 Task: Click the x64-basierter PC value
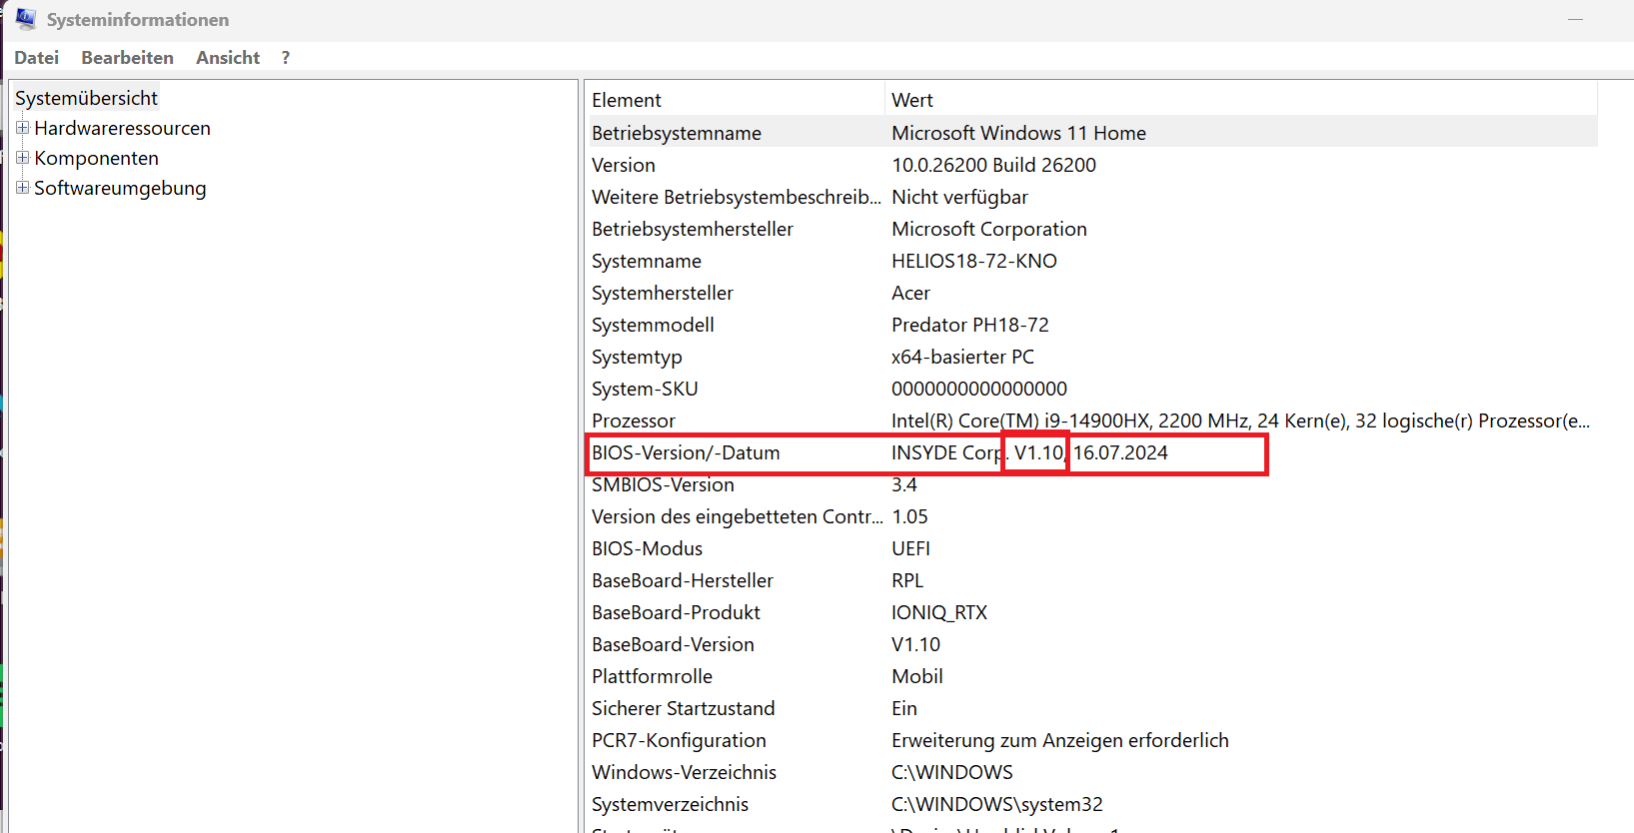[962, 357]
